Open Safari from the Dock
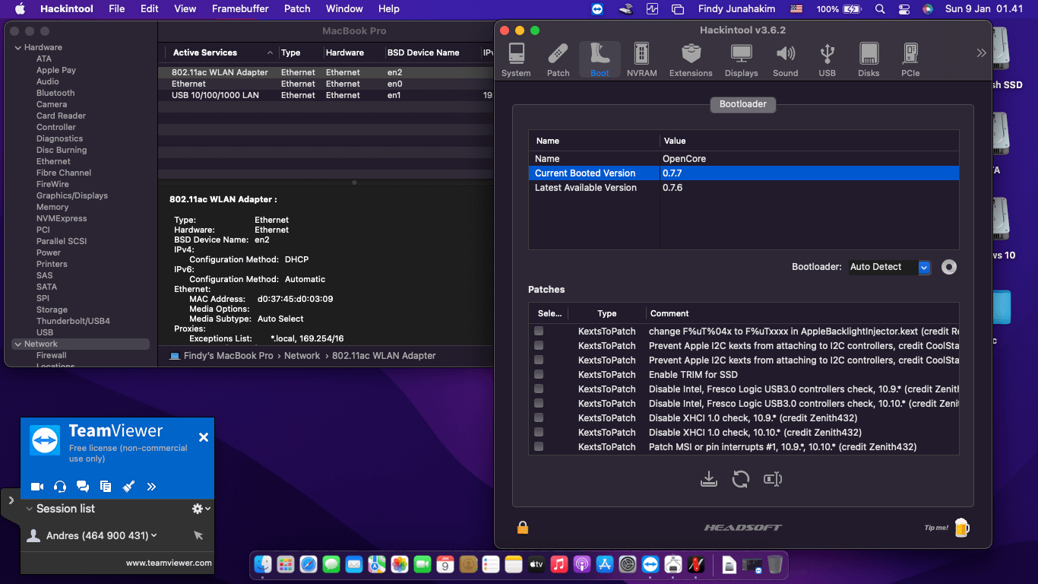 [309, 564]
